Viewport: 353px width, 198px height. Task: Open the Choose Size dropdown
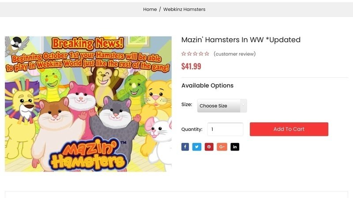pyautogui.click(x=222, y=106)
